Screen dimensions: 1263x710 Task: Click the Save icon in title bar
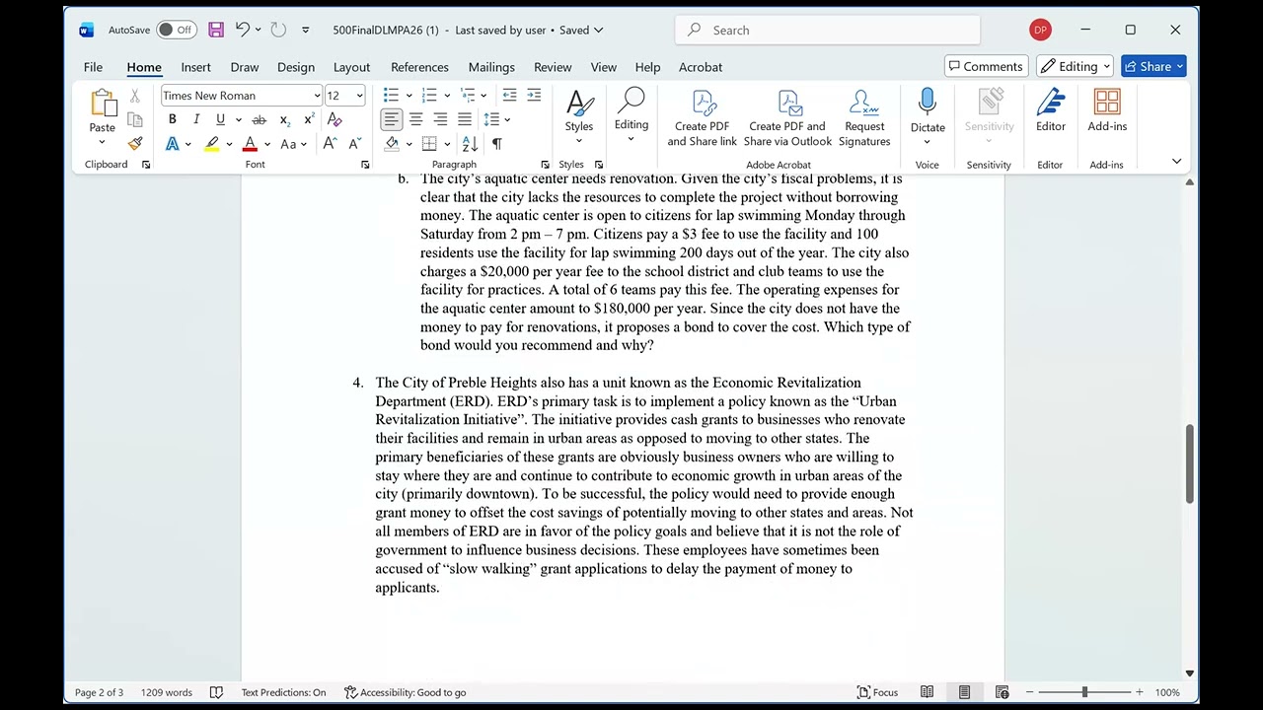[x=216, y=30]
